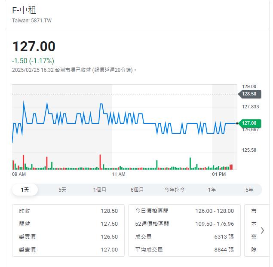The image size is (273, 267).
Task: Click the 平均成交量 label
Action: click(149, 249)
